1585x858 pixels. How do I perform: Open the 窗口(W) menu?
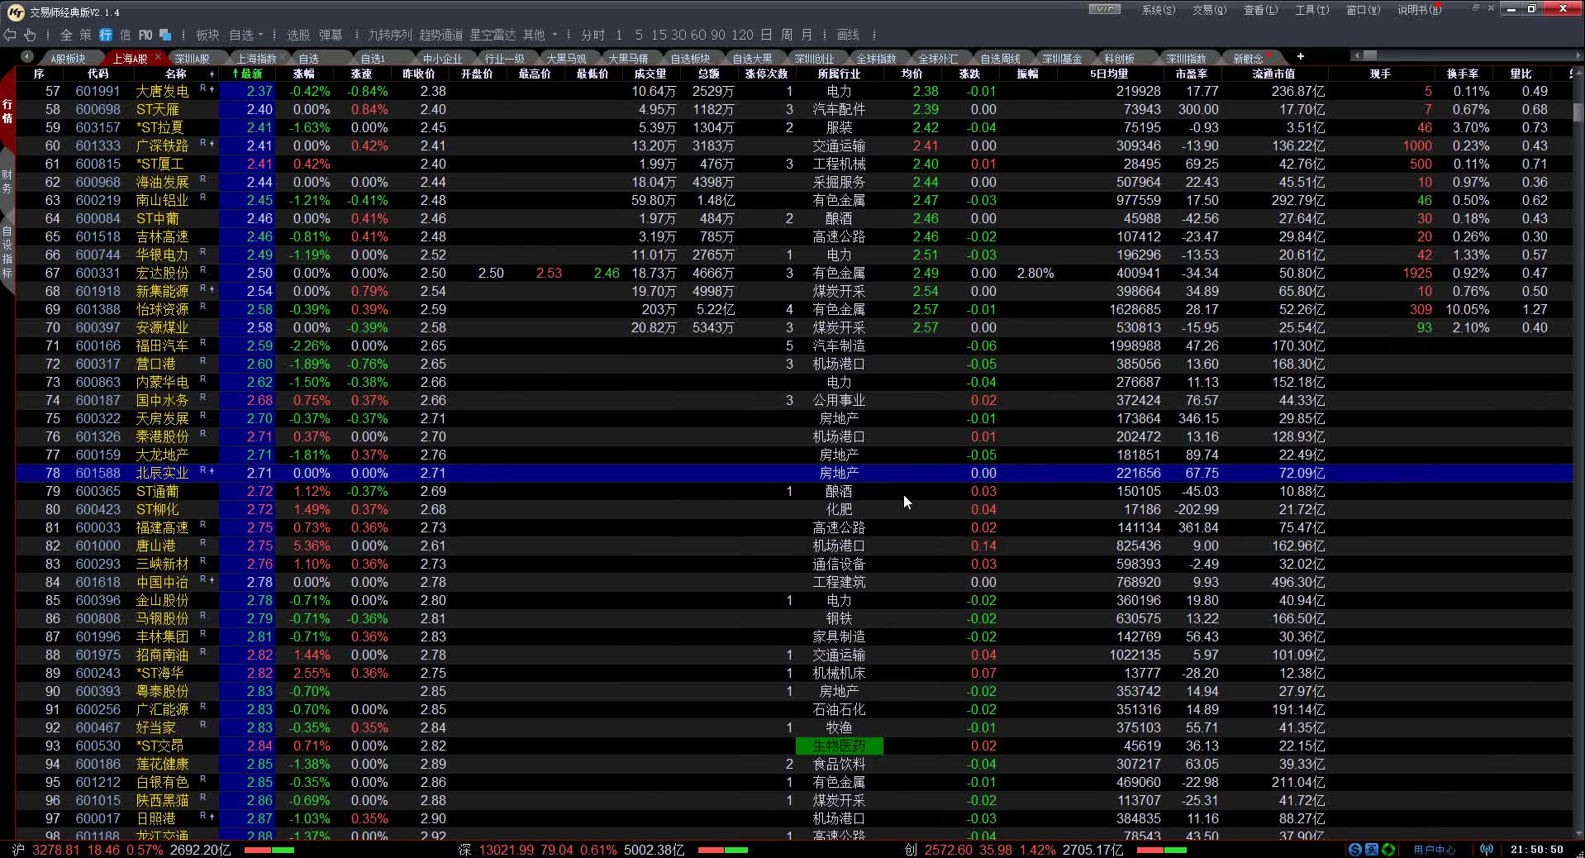click(1363, 10)
